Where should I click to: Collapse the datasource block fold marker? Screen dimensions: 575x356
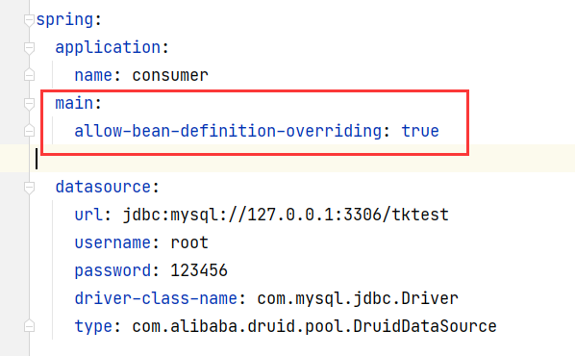click(x=29, y=188)
